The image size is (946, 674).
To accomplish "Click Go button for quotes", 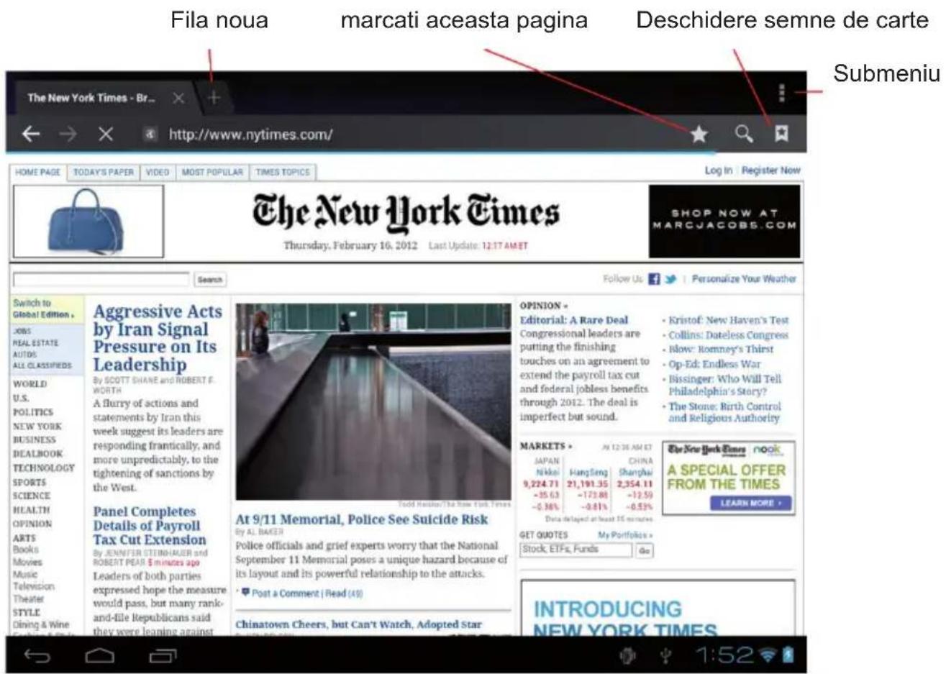I will (x=645, y=550).
